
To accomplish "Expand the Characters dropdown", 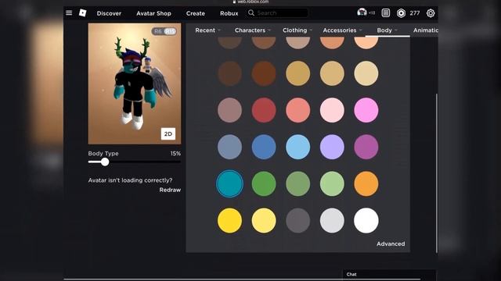I will [253, 30].
